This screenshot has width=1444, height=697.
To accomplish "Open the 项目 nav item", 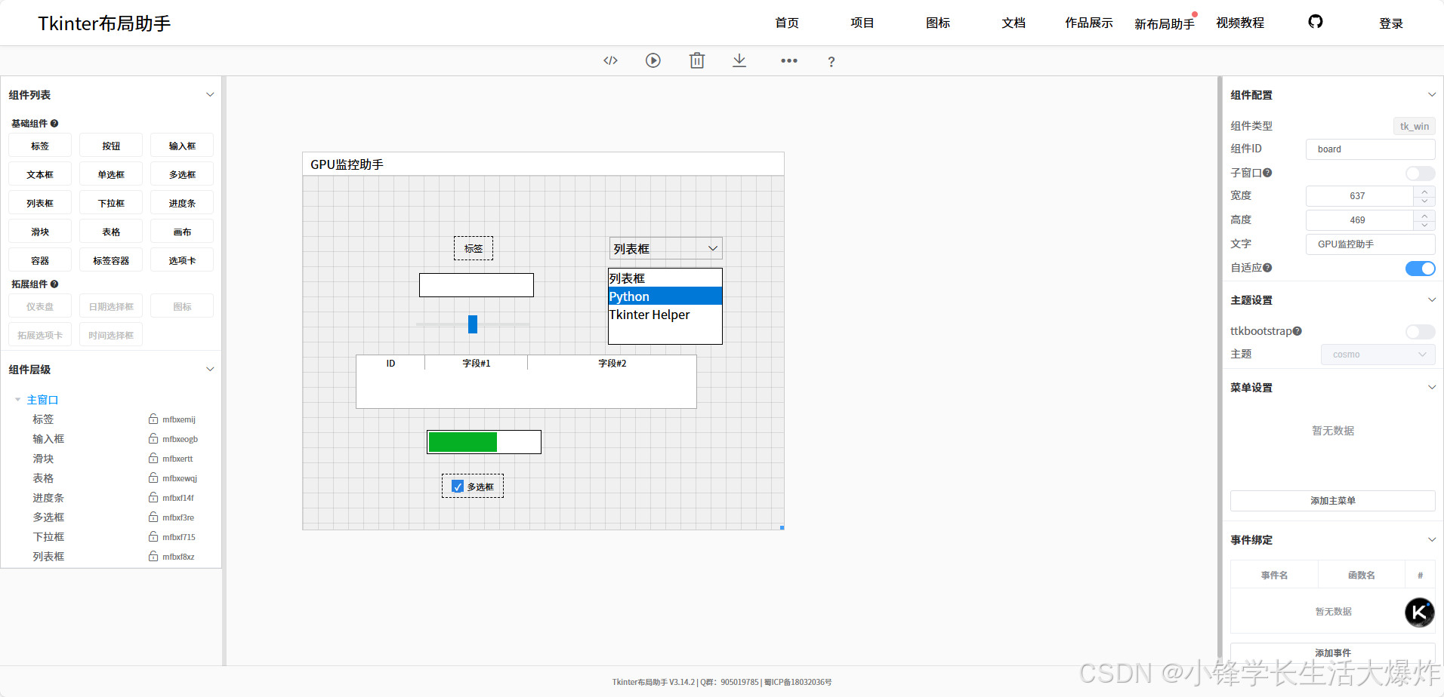I will (x=862, y=23).
